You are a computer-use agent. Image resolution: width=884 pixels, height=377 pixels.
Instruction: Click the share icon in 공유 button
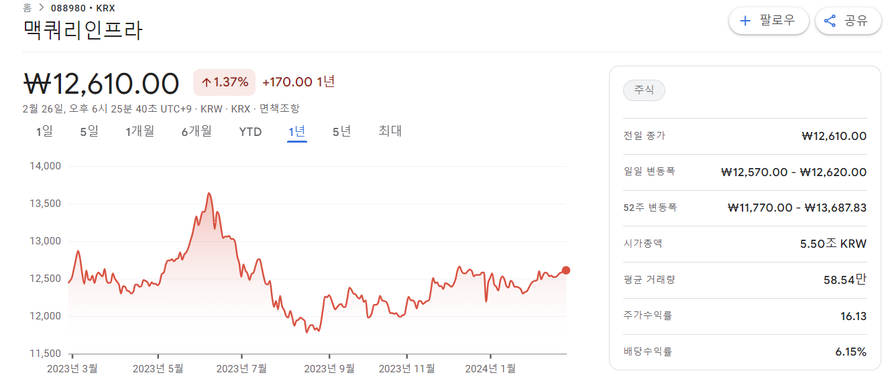coord(830,21)
